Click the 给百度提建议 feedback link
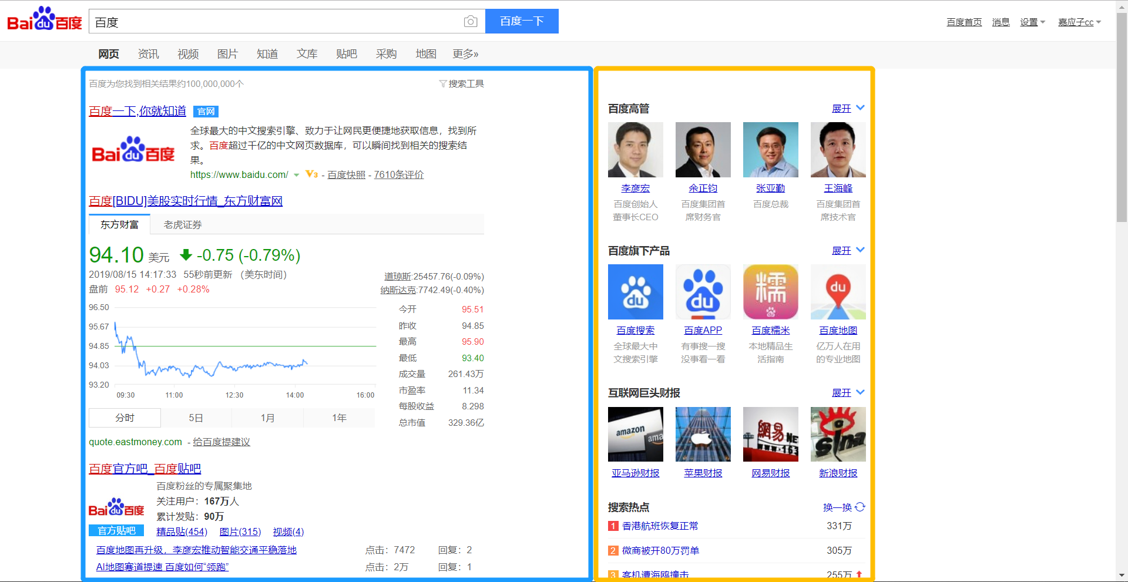The image size is (1128, 582). coord(221,442)
